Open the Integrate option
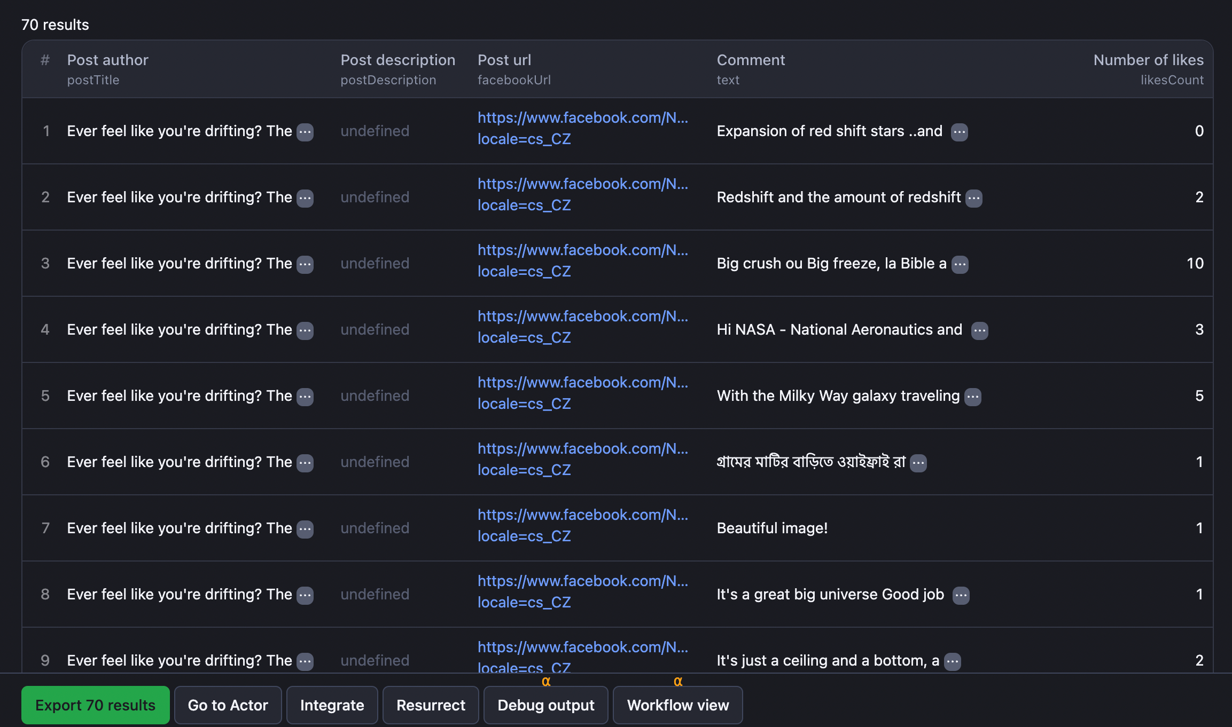Screen dimensions: 1232x727 click(x=332, y=705)
